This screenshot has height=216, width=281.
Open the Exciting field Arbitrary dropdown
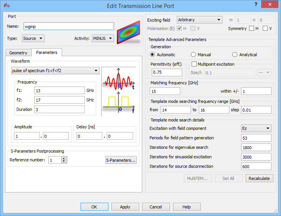click(200, 20)
